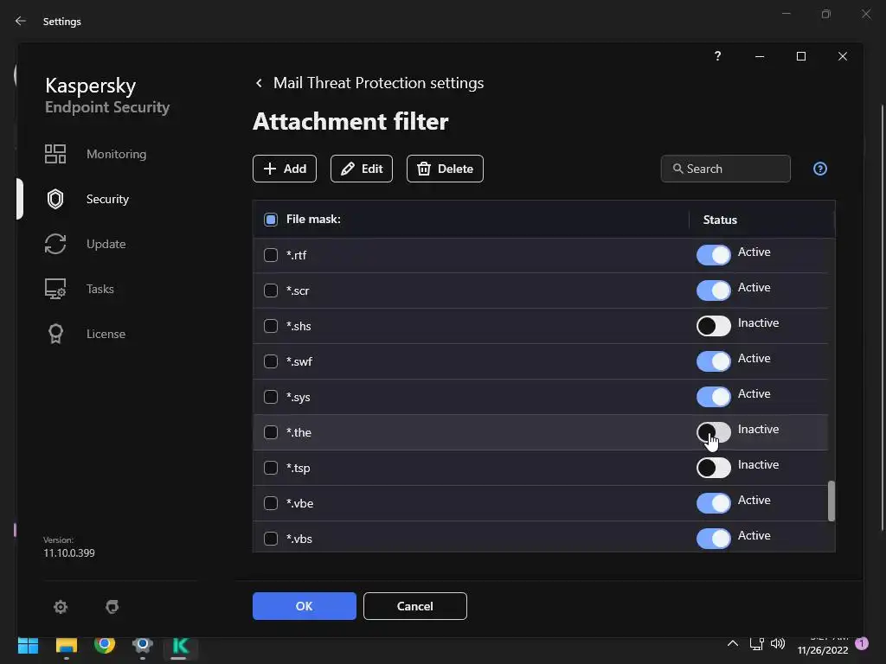The width and height of the screenshot is (886, 664).
Task: Select the *.the checkbox
Action: [x=271, y=432]
